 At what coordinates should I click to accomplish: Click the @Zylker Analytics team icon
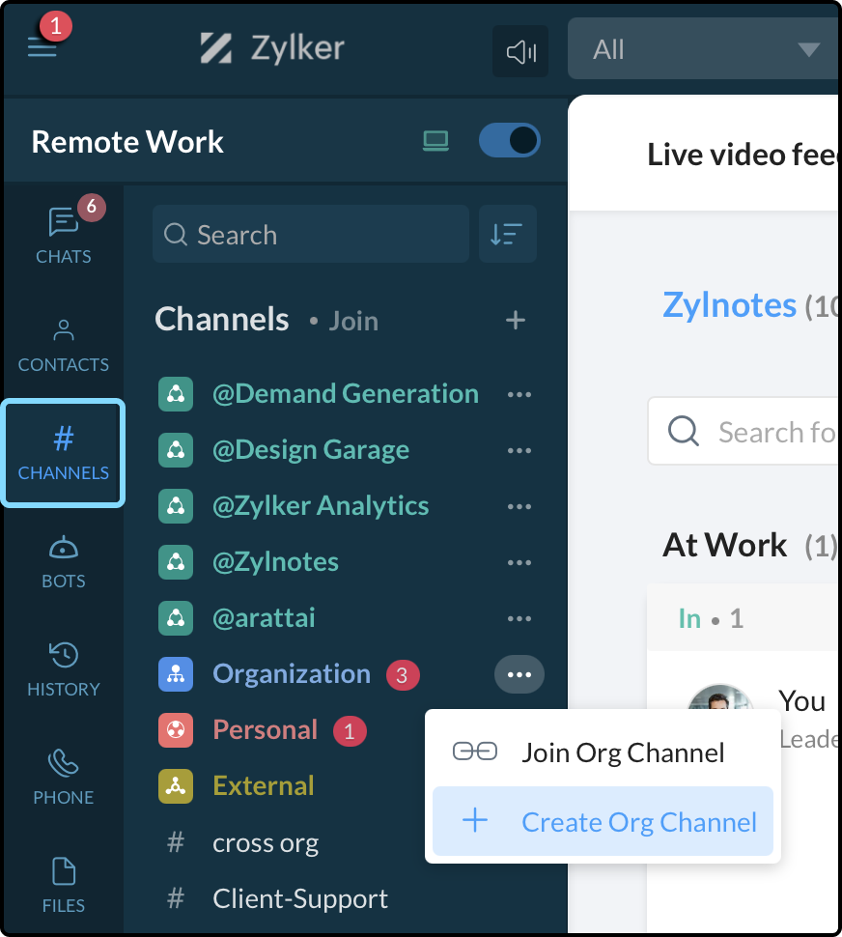click(x=176, y=506)
